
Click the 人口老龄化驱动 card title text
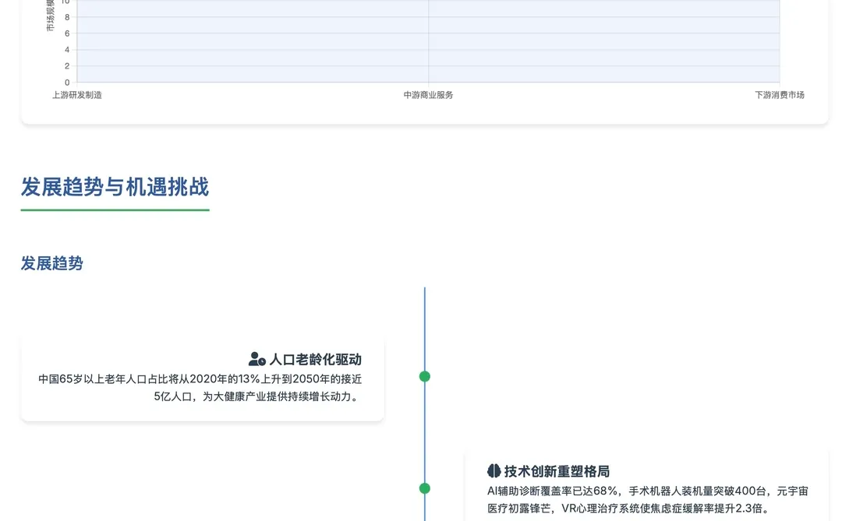point(315,359)
